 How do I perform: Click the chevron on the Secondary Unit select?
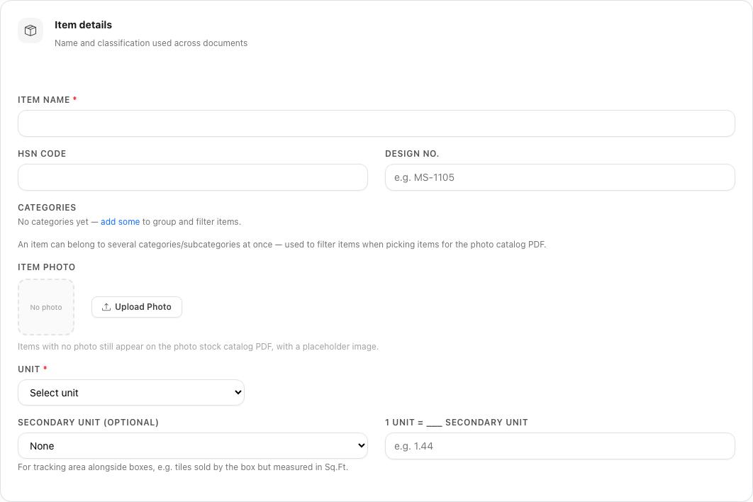pos(362,446)
